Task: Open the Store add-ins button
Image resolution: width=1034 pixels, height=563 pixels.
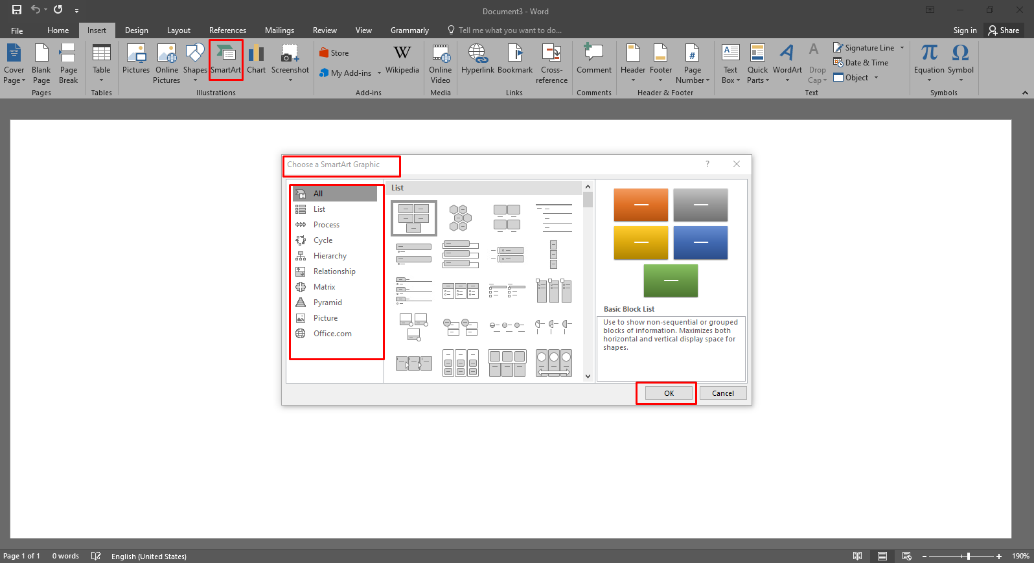Action: [334, 53]
